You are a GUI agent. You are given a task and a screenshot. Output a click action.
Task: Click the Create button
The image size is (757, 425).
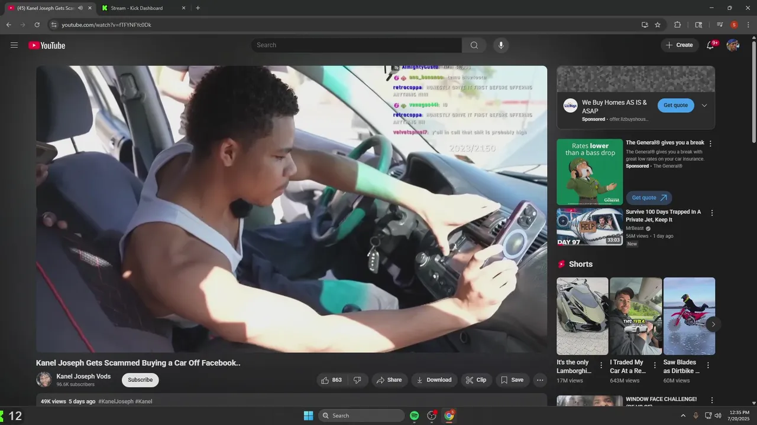click(x=680, y=45)
